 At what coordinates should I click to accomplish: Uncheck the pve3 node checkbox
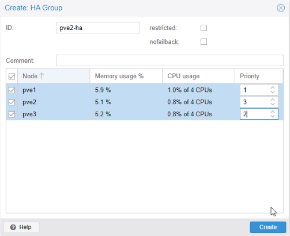[x=12, y=115]
